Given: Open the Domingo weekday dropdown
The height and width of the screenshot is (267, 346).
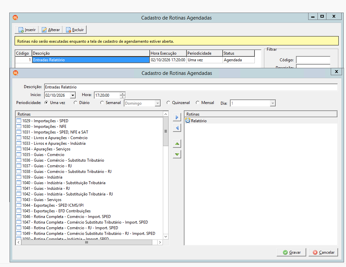Looking at the screenshot, I should (x=157, y=103).
